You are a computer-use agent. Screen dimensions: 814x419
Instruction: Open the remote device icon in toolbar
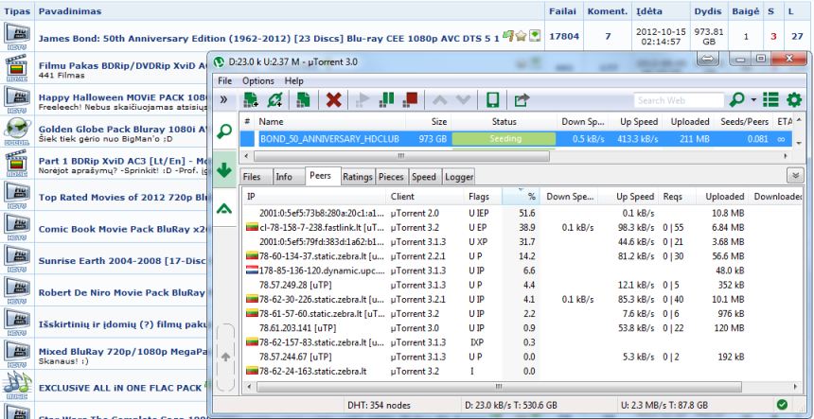(492, 99)
